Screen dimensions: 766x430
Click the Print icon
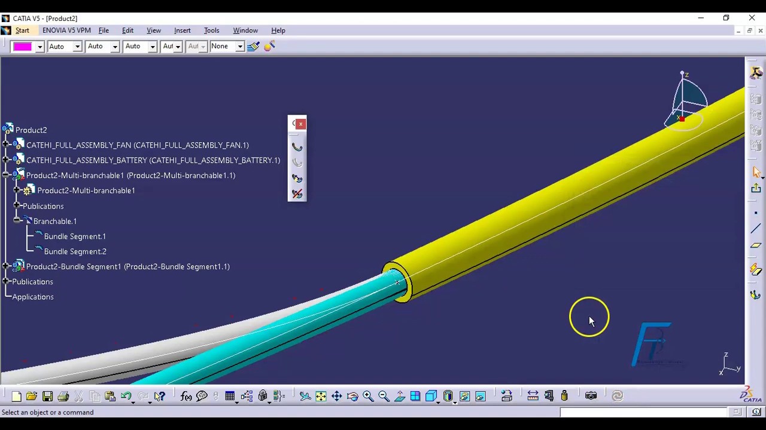[x=63, y=396]
